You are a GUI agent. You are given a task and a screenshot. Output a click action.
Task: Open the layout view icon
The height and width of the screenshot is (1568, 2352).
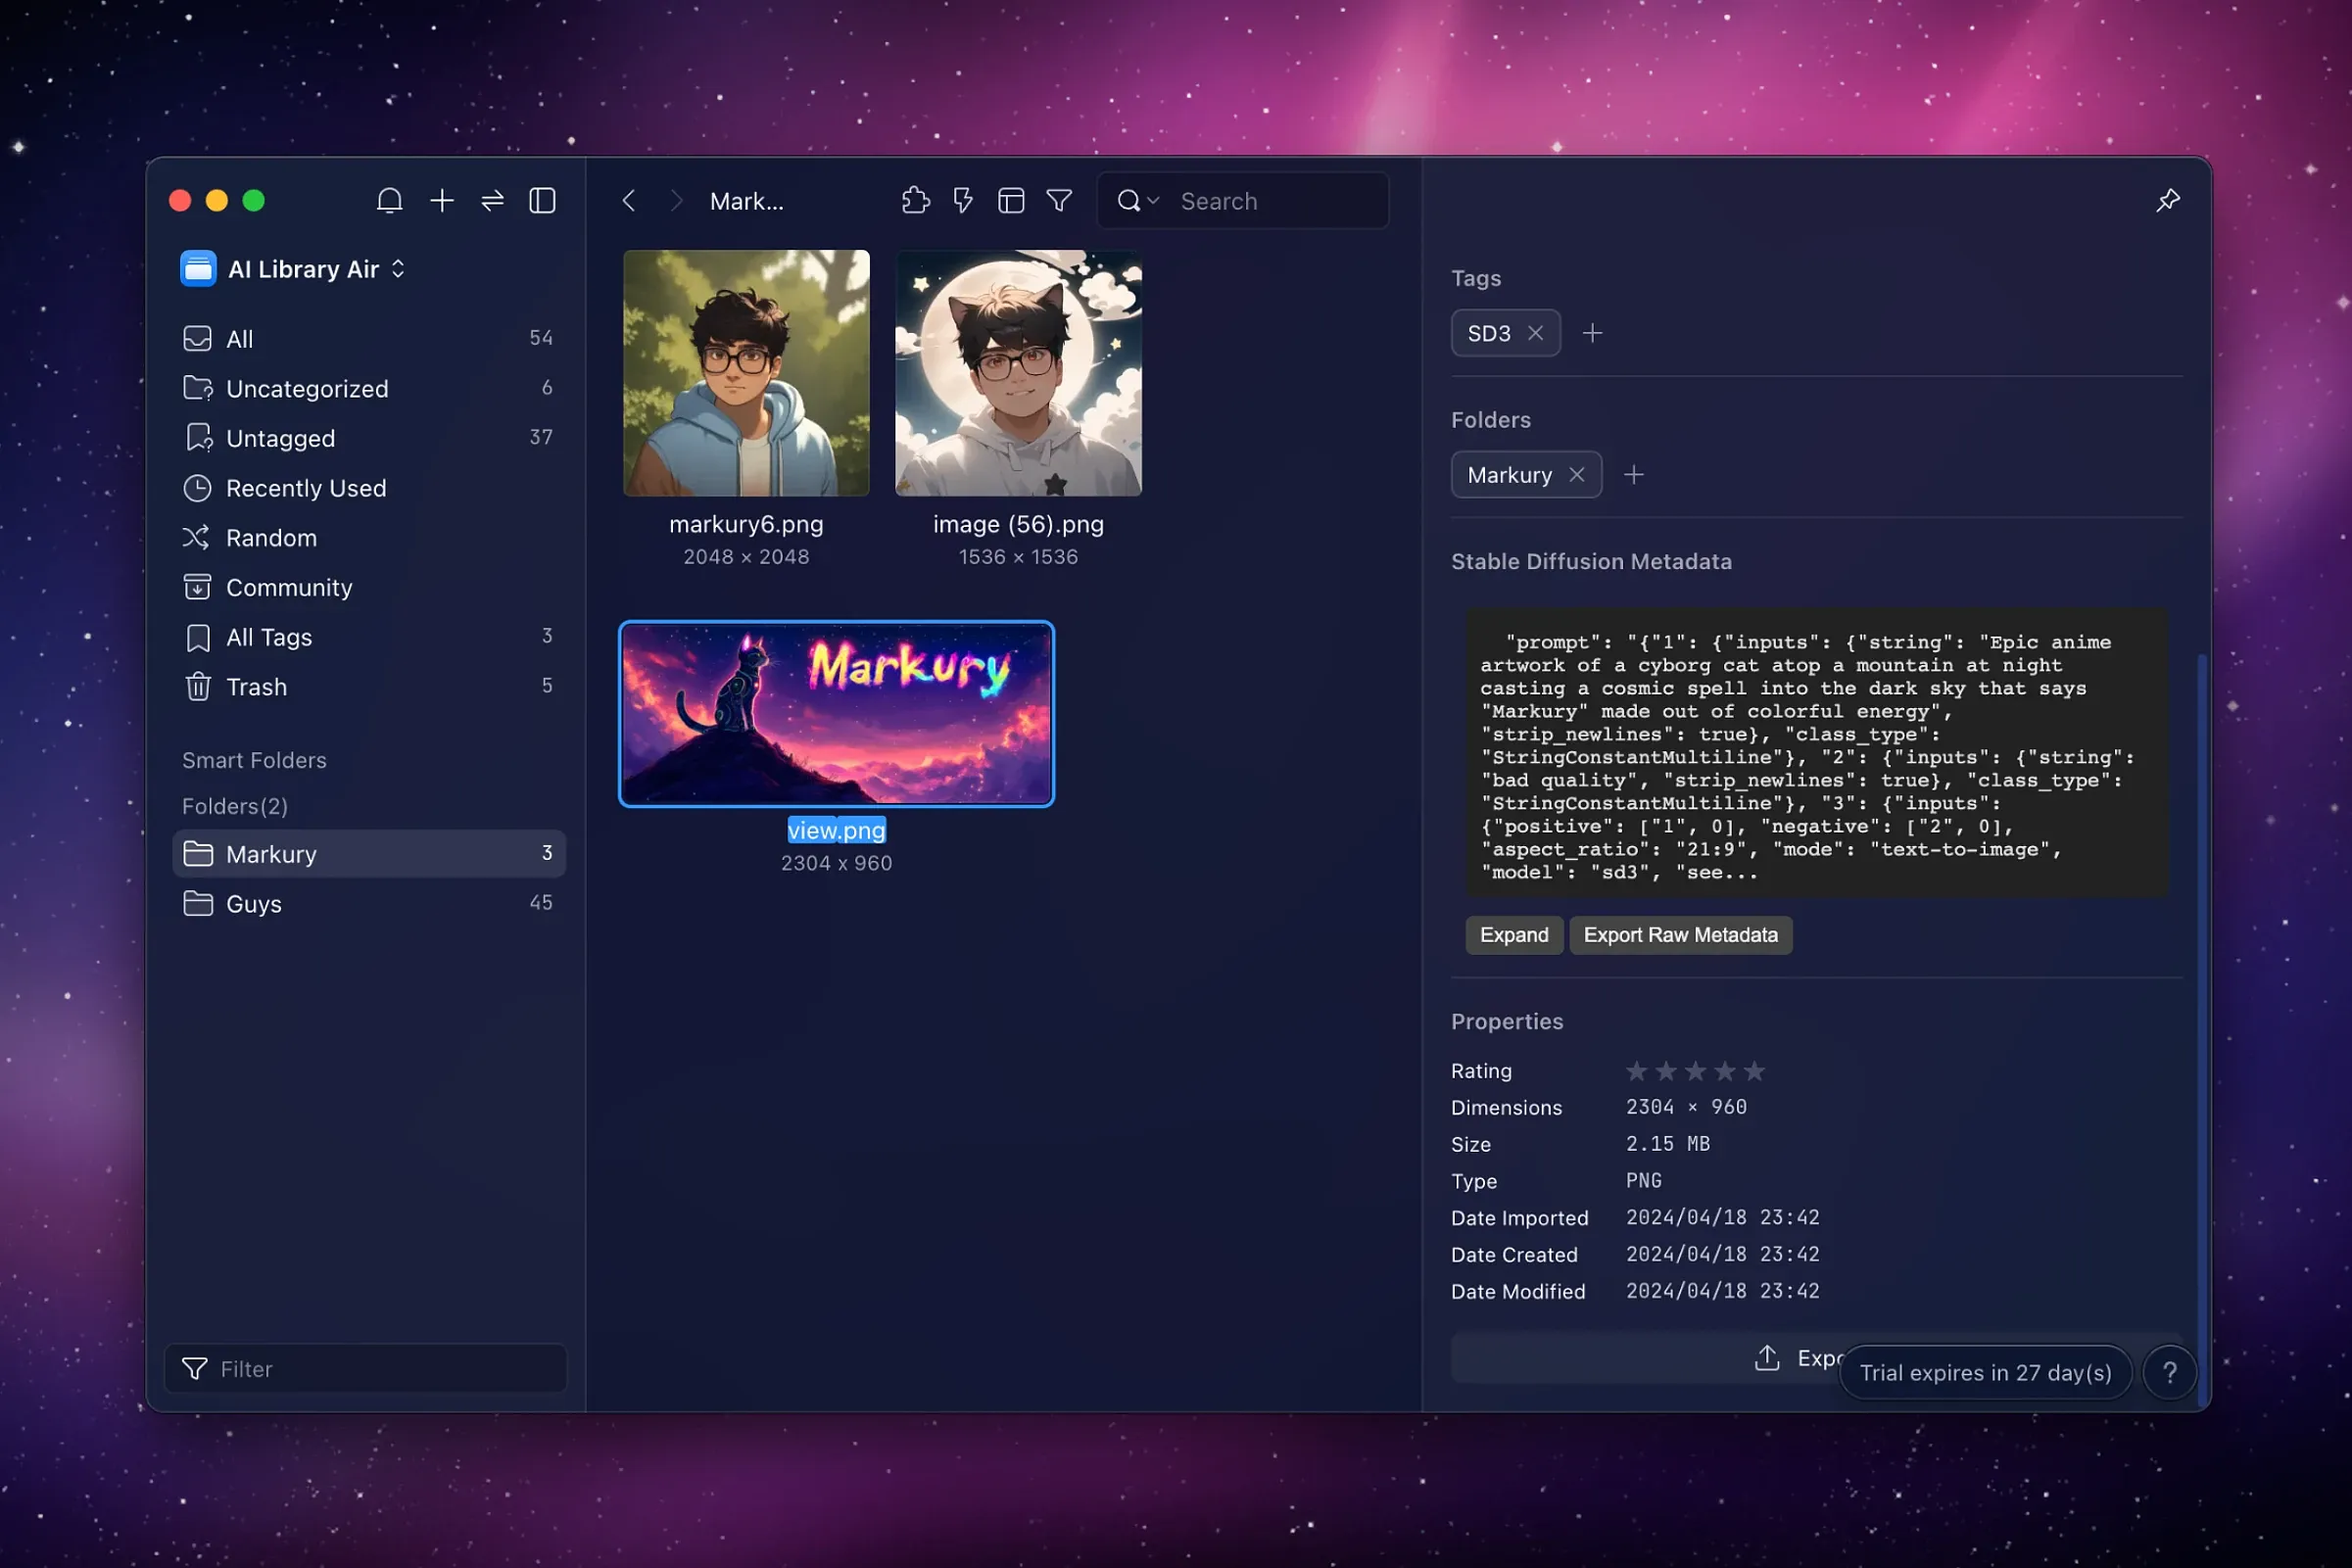pos(1011,201)
